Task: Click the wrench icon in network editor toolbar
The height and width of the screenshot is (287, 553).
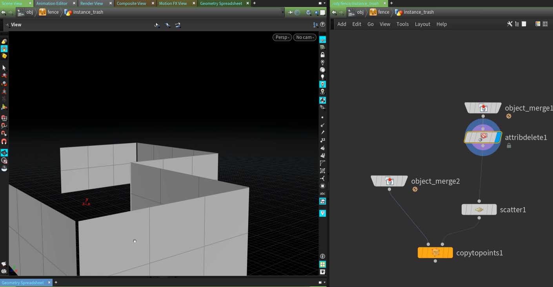Action: (509, 24)
